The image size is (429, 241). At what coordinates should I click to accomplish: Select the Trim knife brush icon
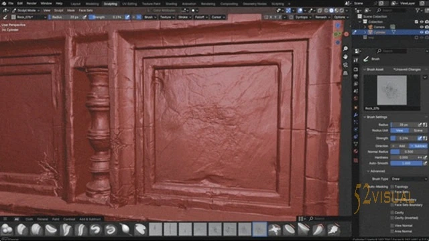318,229
